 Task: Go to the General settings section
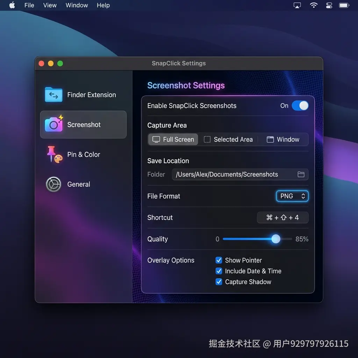tap(83, 184)
